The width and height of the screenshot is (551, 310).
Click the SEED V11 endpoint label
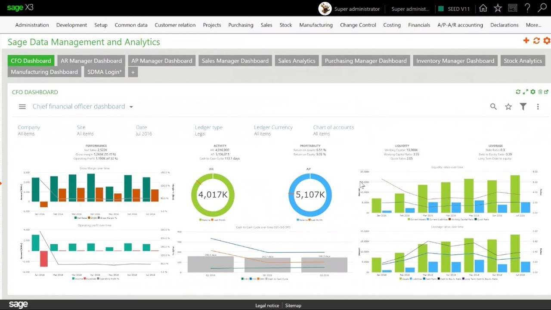[459, 9]
